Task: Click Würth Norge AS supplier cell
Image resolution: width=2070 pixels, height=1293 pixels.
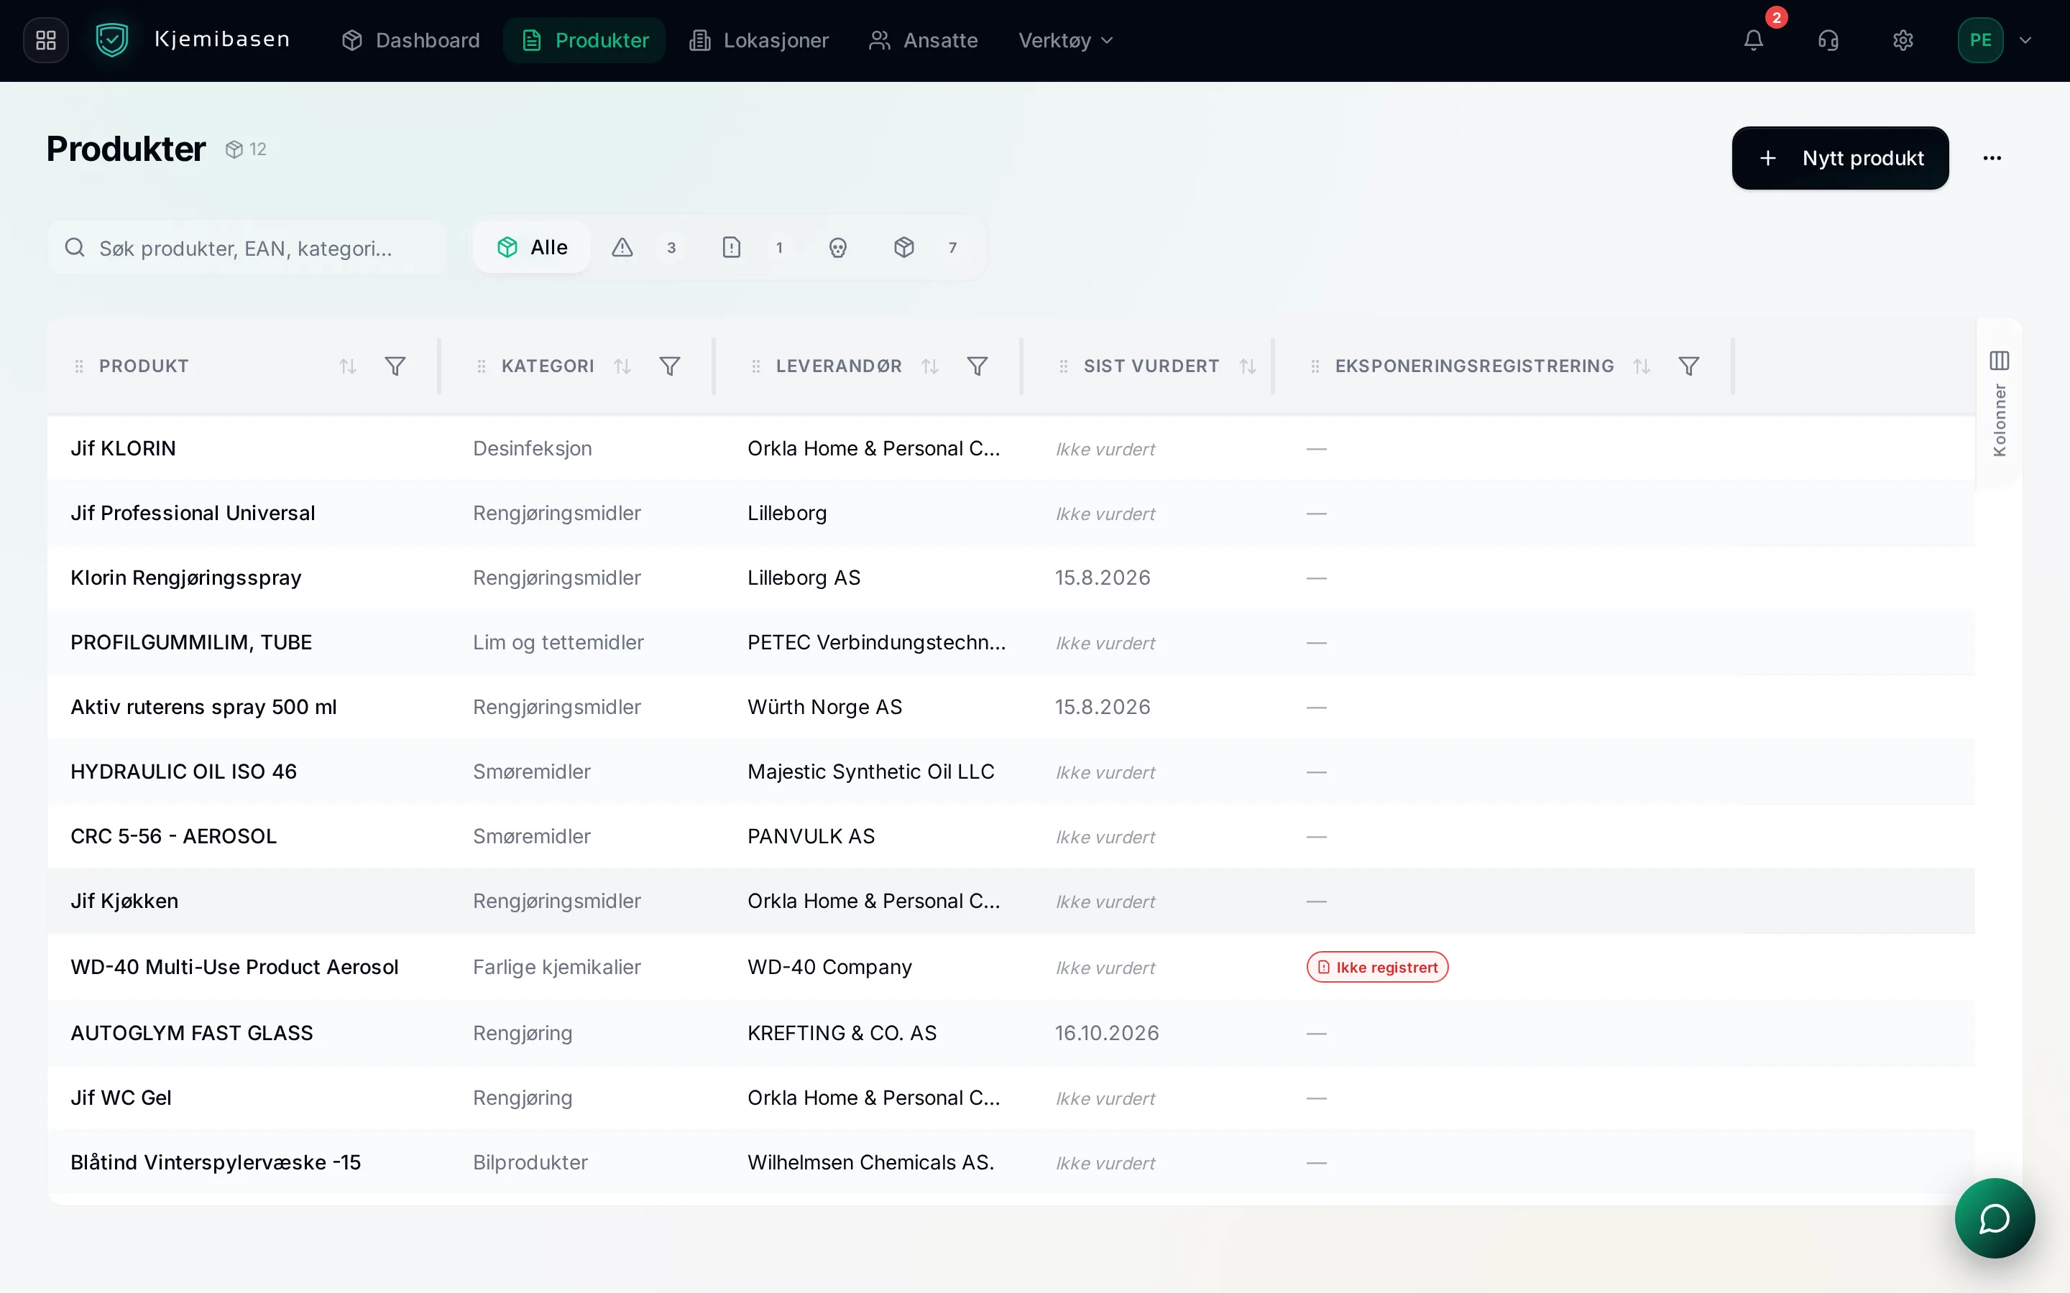Action: tap(824, 708)
